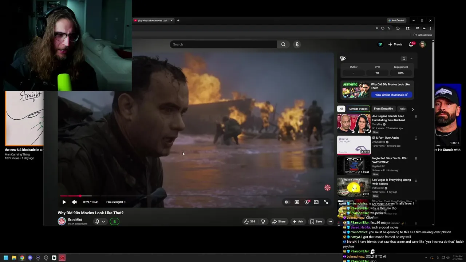Open options for Las Vegas video

[x=416, y=180]
